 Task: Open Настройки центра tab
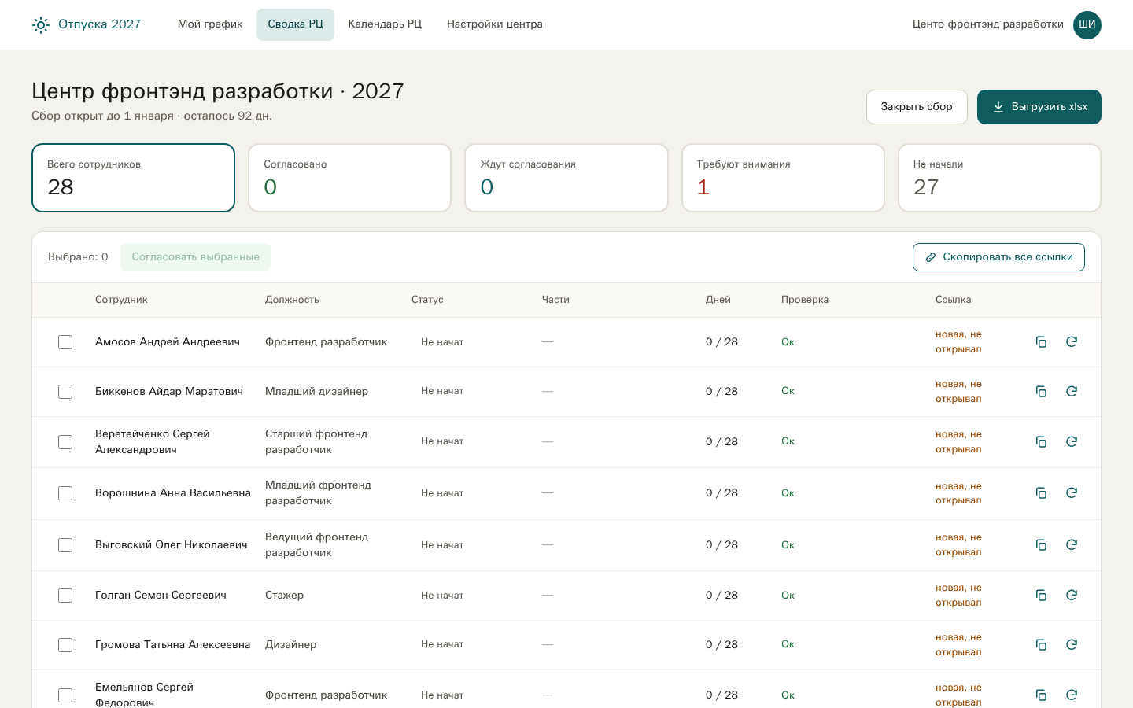tap(495, 24)
